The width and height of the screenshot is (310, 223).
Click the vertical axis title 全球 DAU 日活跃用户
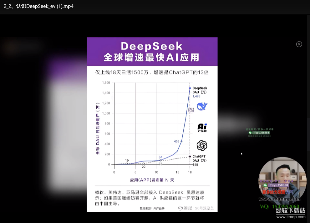98,129
